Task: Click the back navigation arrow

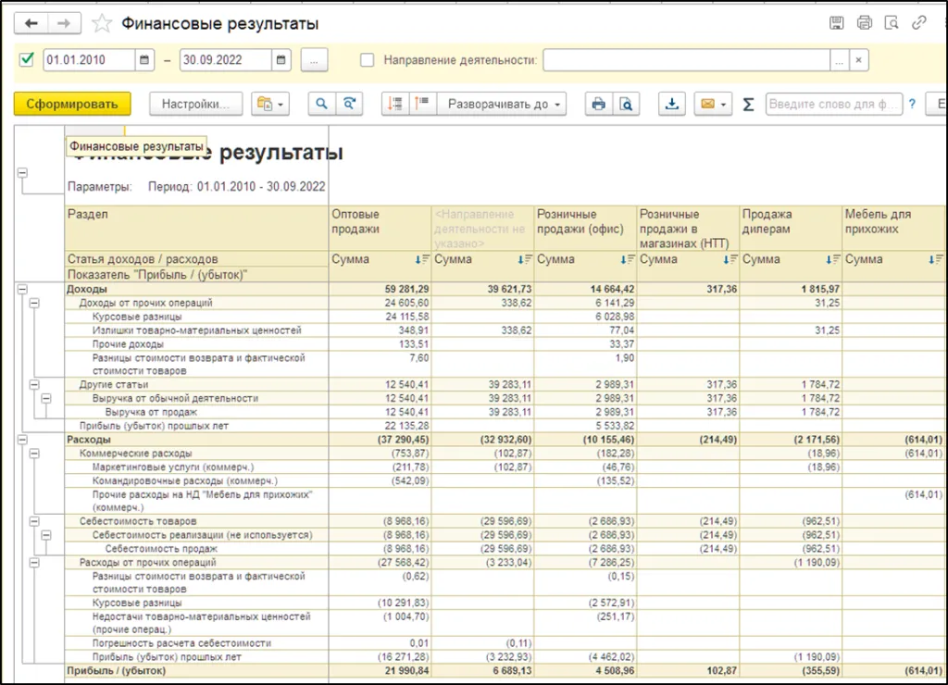Action: click(x=31, y=24)
